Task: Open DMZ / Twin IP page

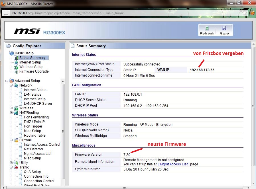Action: click(x=34, y=122)
